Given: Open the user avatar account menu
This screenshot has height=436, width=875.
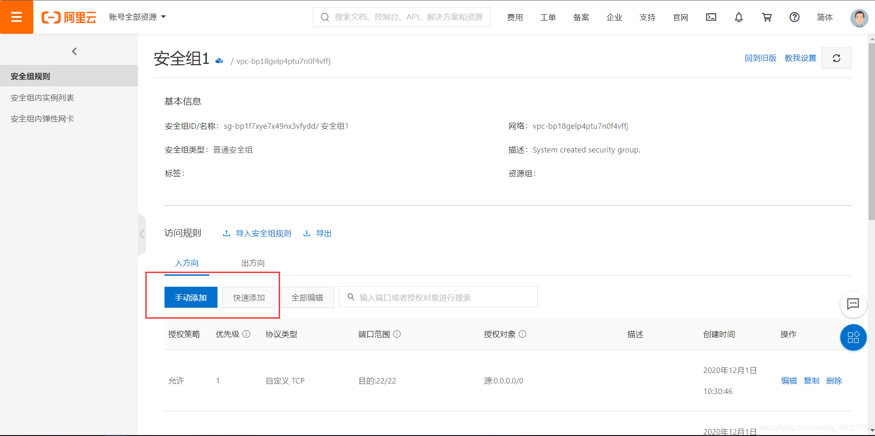Looking at the screenshot, I should 859,18.
